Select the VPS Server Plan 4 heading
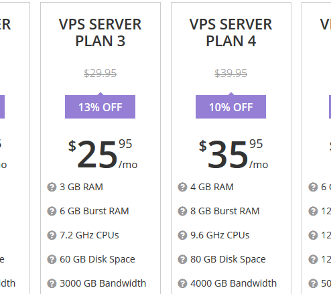Screen dimensions: 331x294 (x=230, y=33)
